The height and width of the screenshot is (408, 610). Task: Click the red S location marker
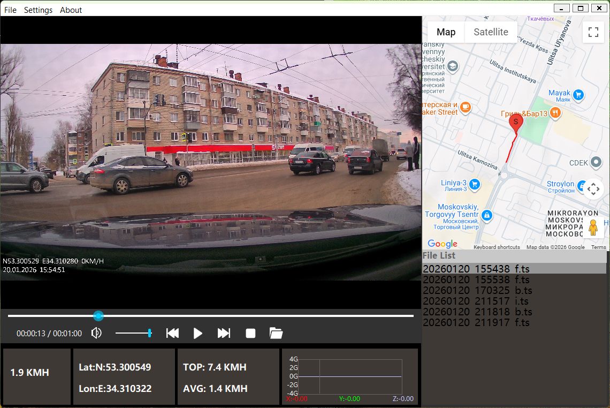tap(516, 124)
